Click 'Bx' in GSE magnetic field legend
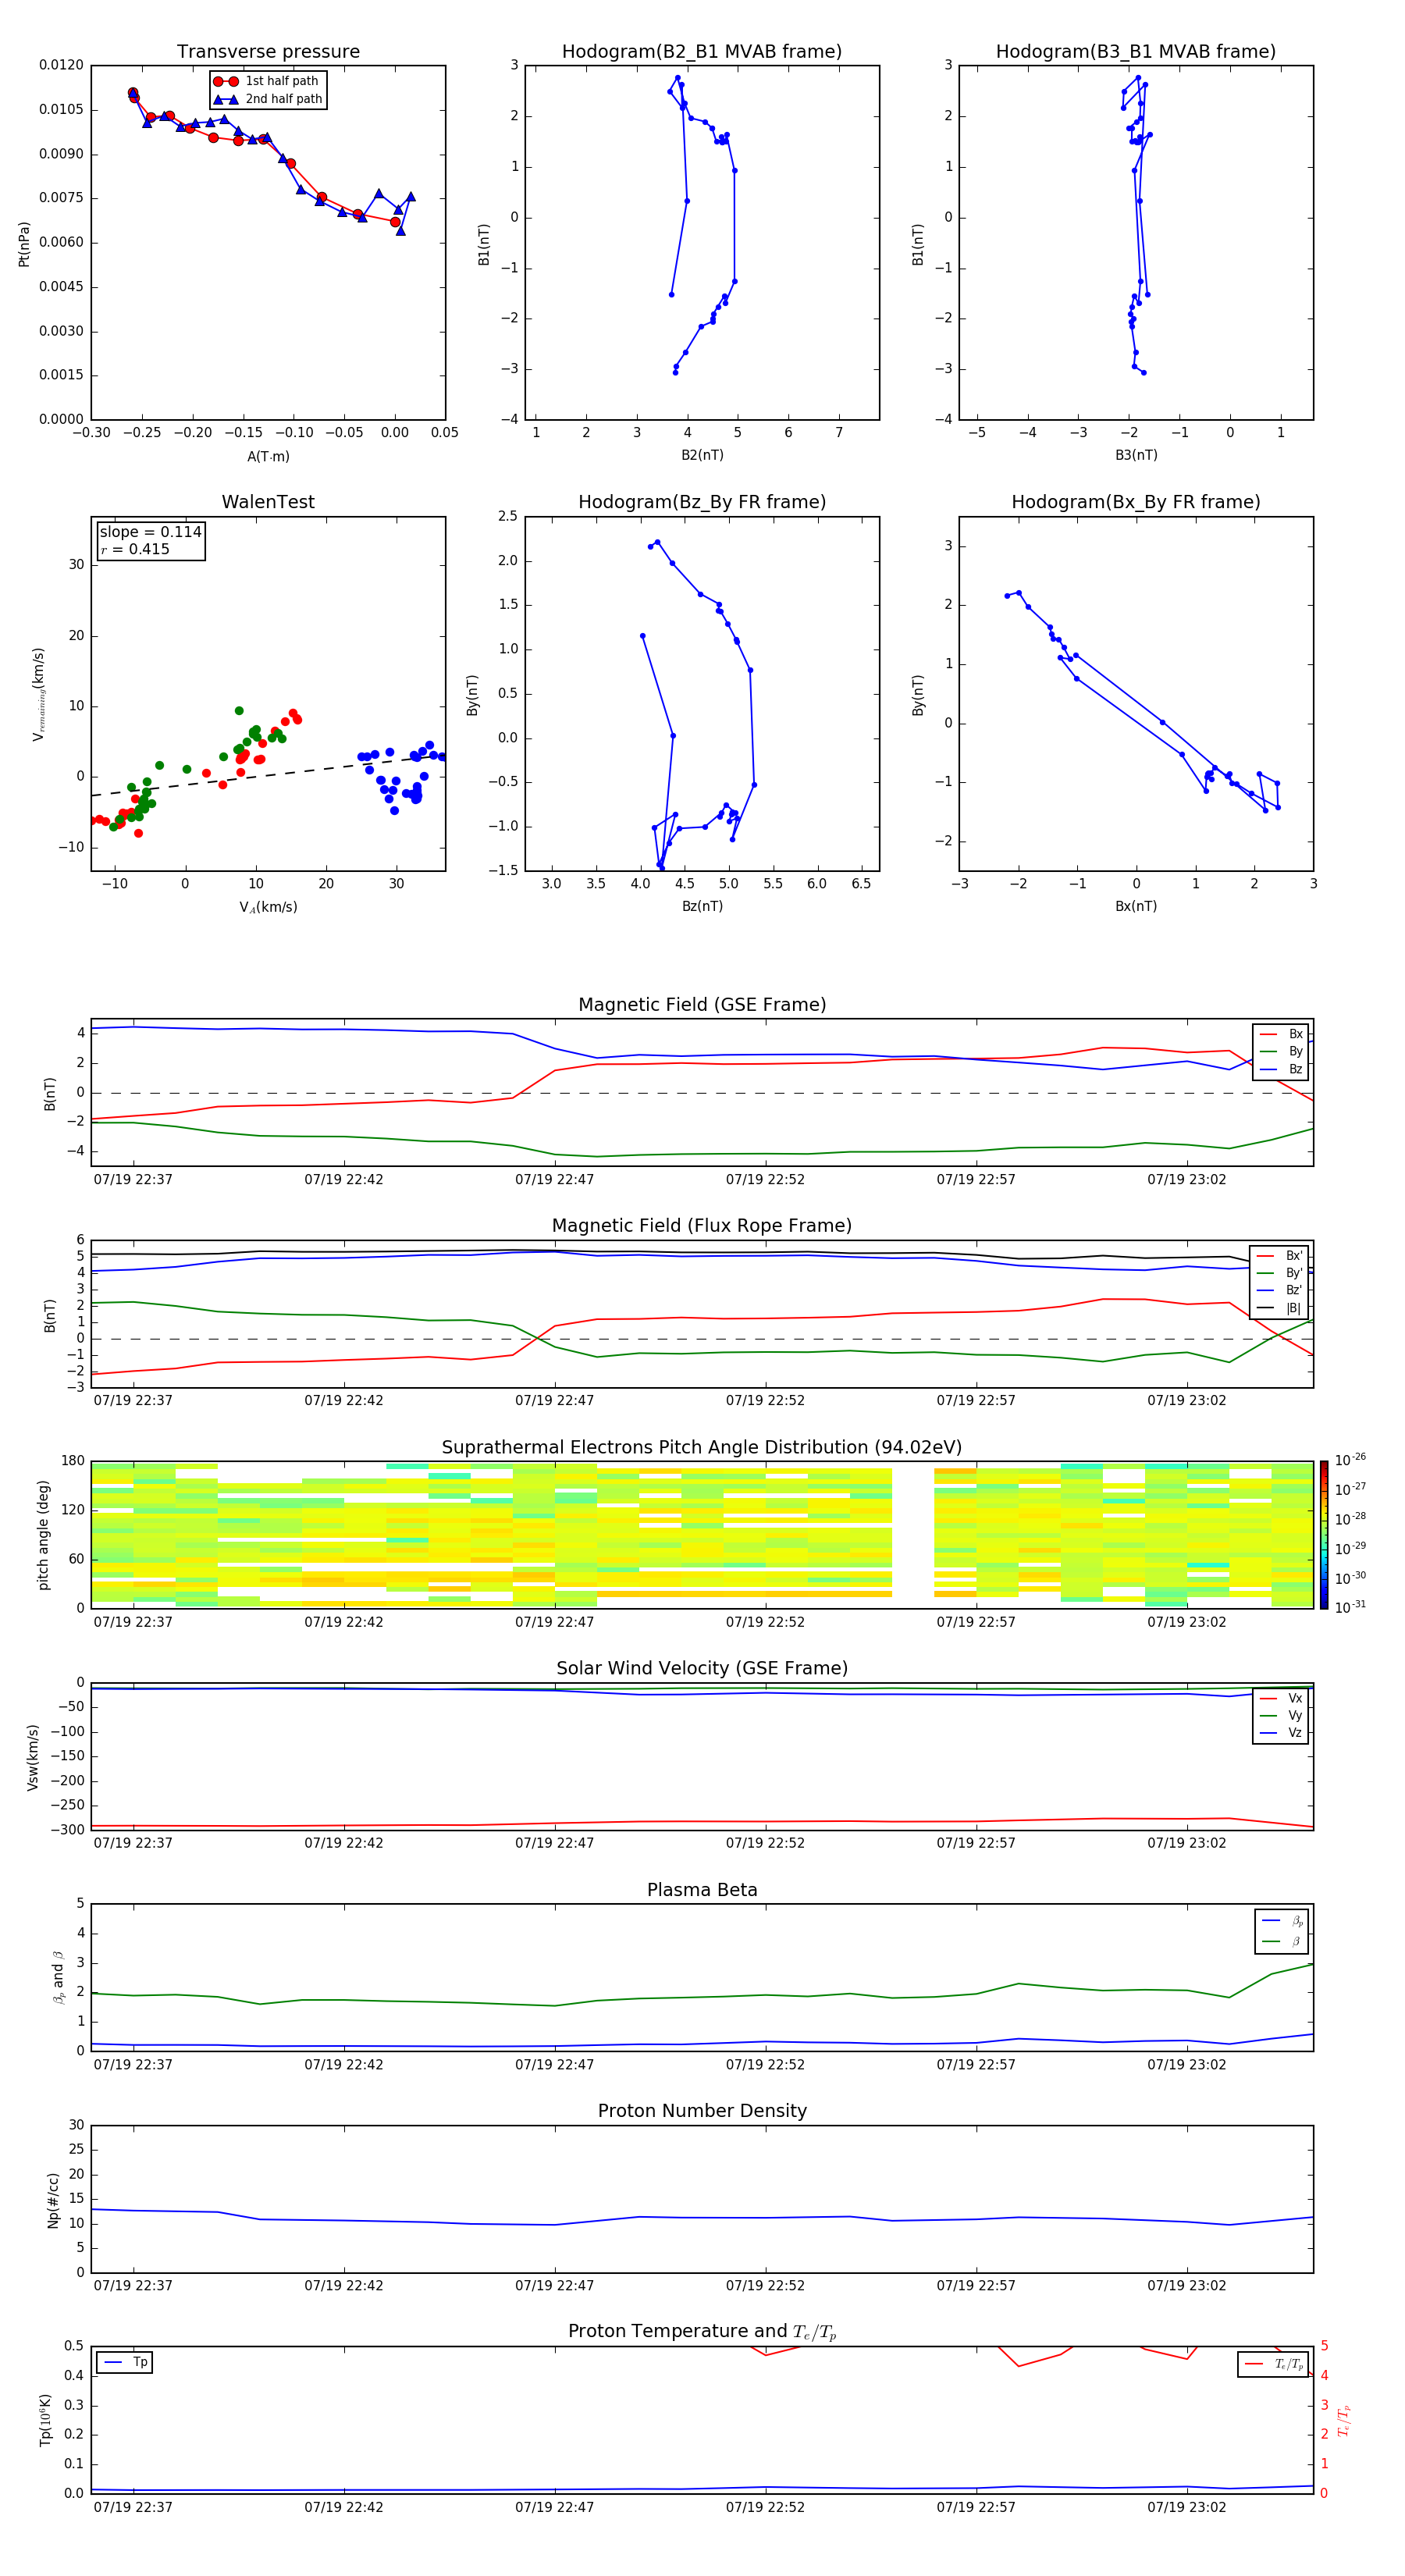1405x2576 pixels. (1281, 1034)
